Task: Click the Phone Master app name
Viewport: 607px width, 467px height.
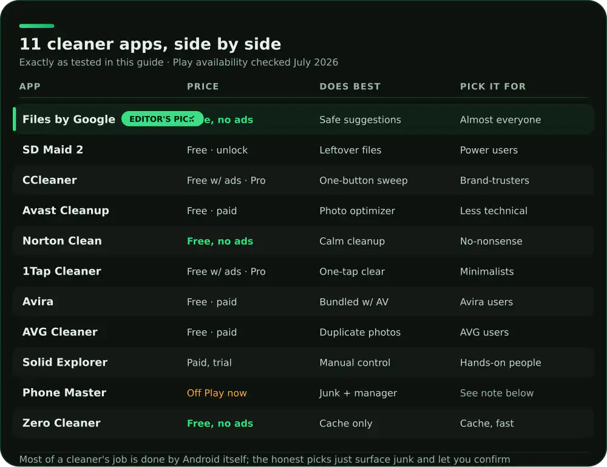Action: tap(64, 392)
